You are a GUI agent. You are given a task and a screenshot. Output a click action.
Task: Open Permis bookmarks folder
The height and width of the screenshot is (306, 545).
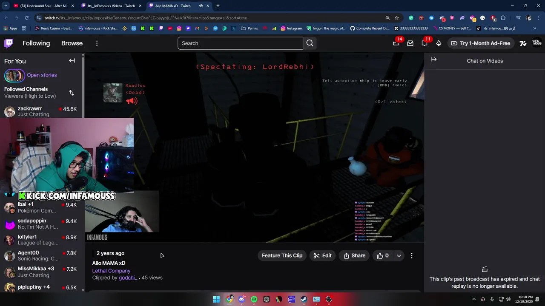click(250, 28)
